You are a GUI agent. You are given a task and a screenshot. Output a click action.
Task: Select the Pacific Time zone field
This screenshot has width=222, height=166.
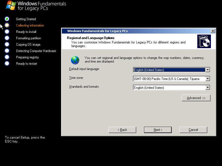[x=169, y=79]
